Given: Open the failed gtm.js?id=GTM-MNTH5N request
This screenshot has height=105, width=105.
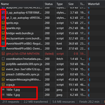Looking at the screenshot, I should (x=23, y=54).
